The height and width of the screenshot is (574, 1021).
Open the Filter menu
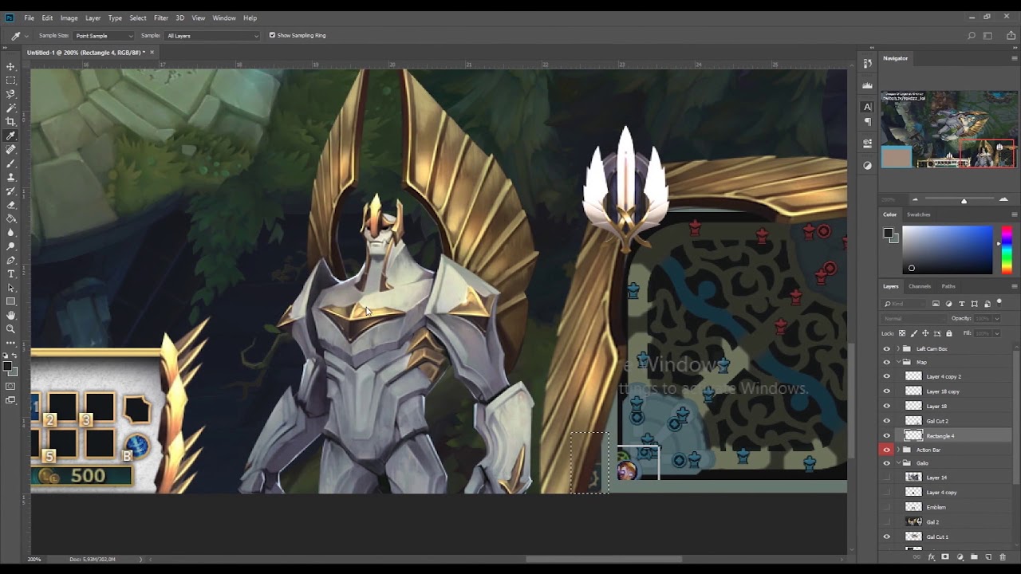click(161, 18)
